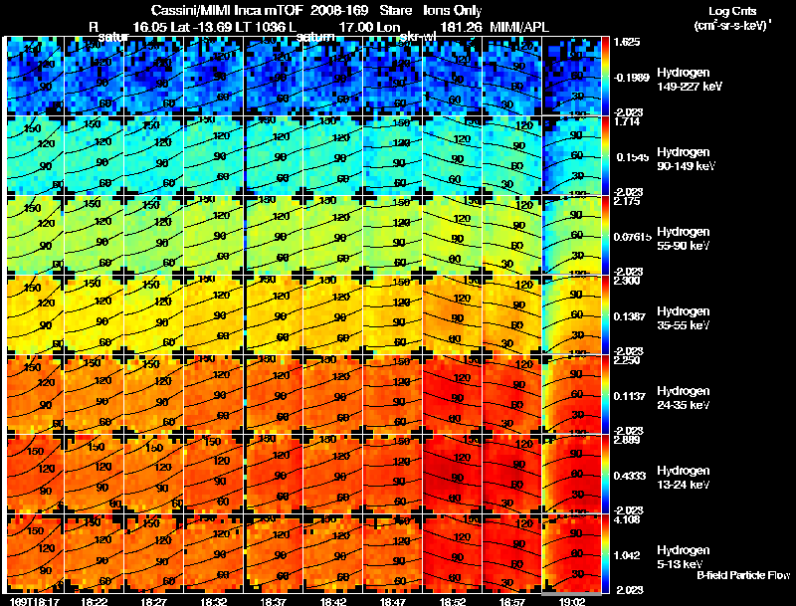Click the 0.07615 color scale value
Image resolution: width=796 pixels, height=606 pixels.
coord(632,237)
